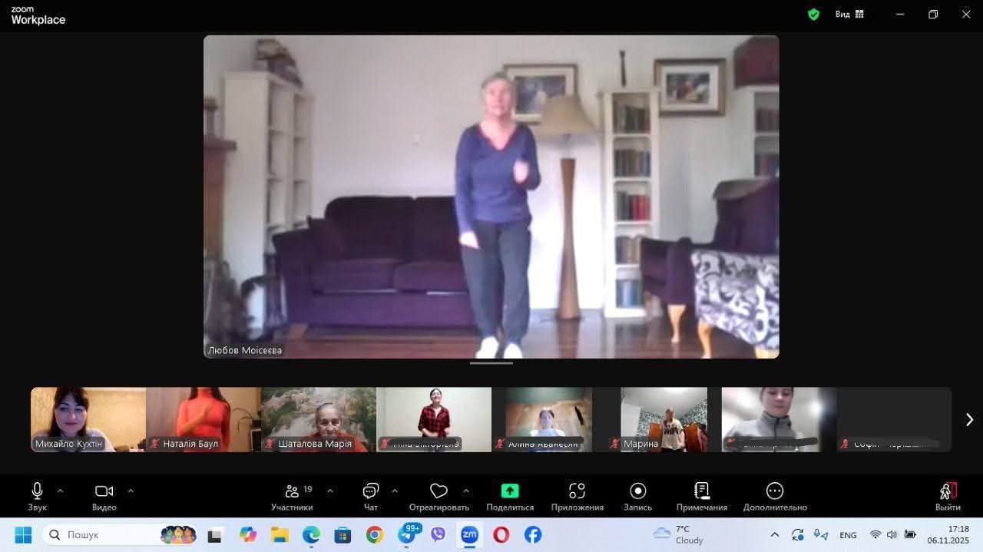
Task: Show next participants with right arrow
Action: coord(968,419)
